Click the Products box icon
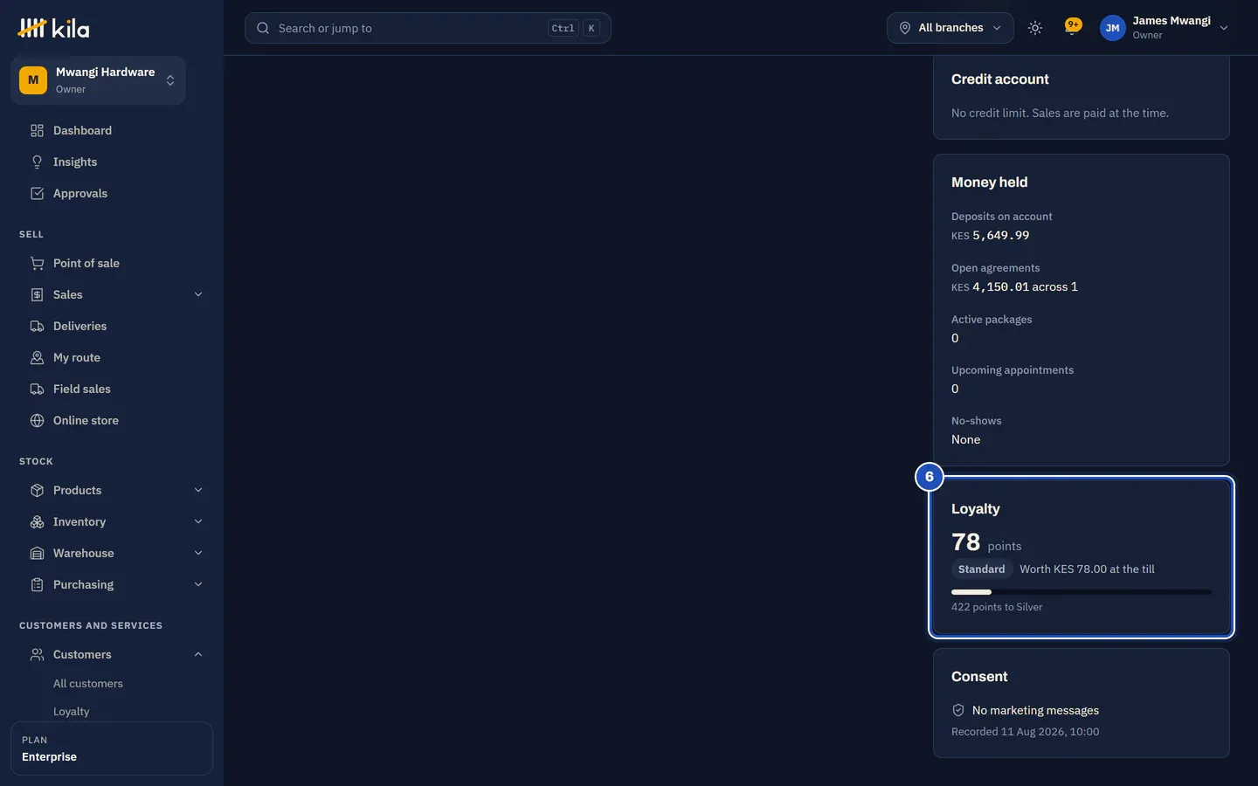The image size is (1258, 786). coord(37,491)
